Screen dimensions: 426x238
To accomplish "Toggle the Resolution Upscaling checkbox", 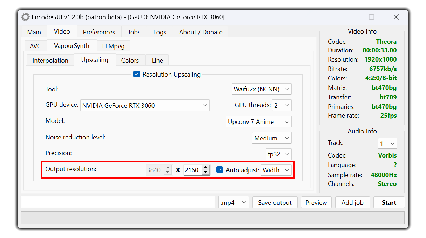I will click(136, 74).
